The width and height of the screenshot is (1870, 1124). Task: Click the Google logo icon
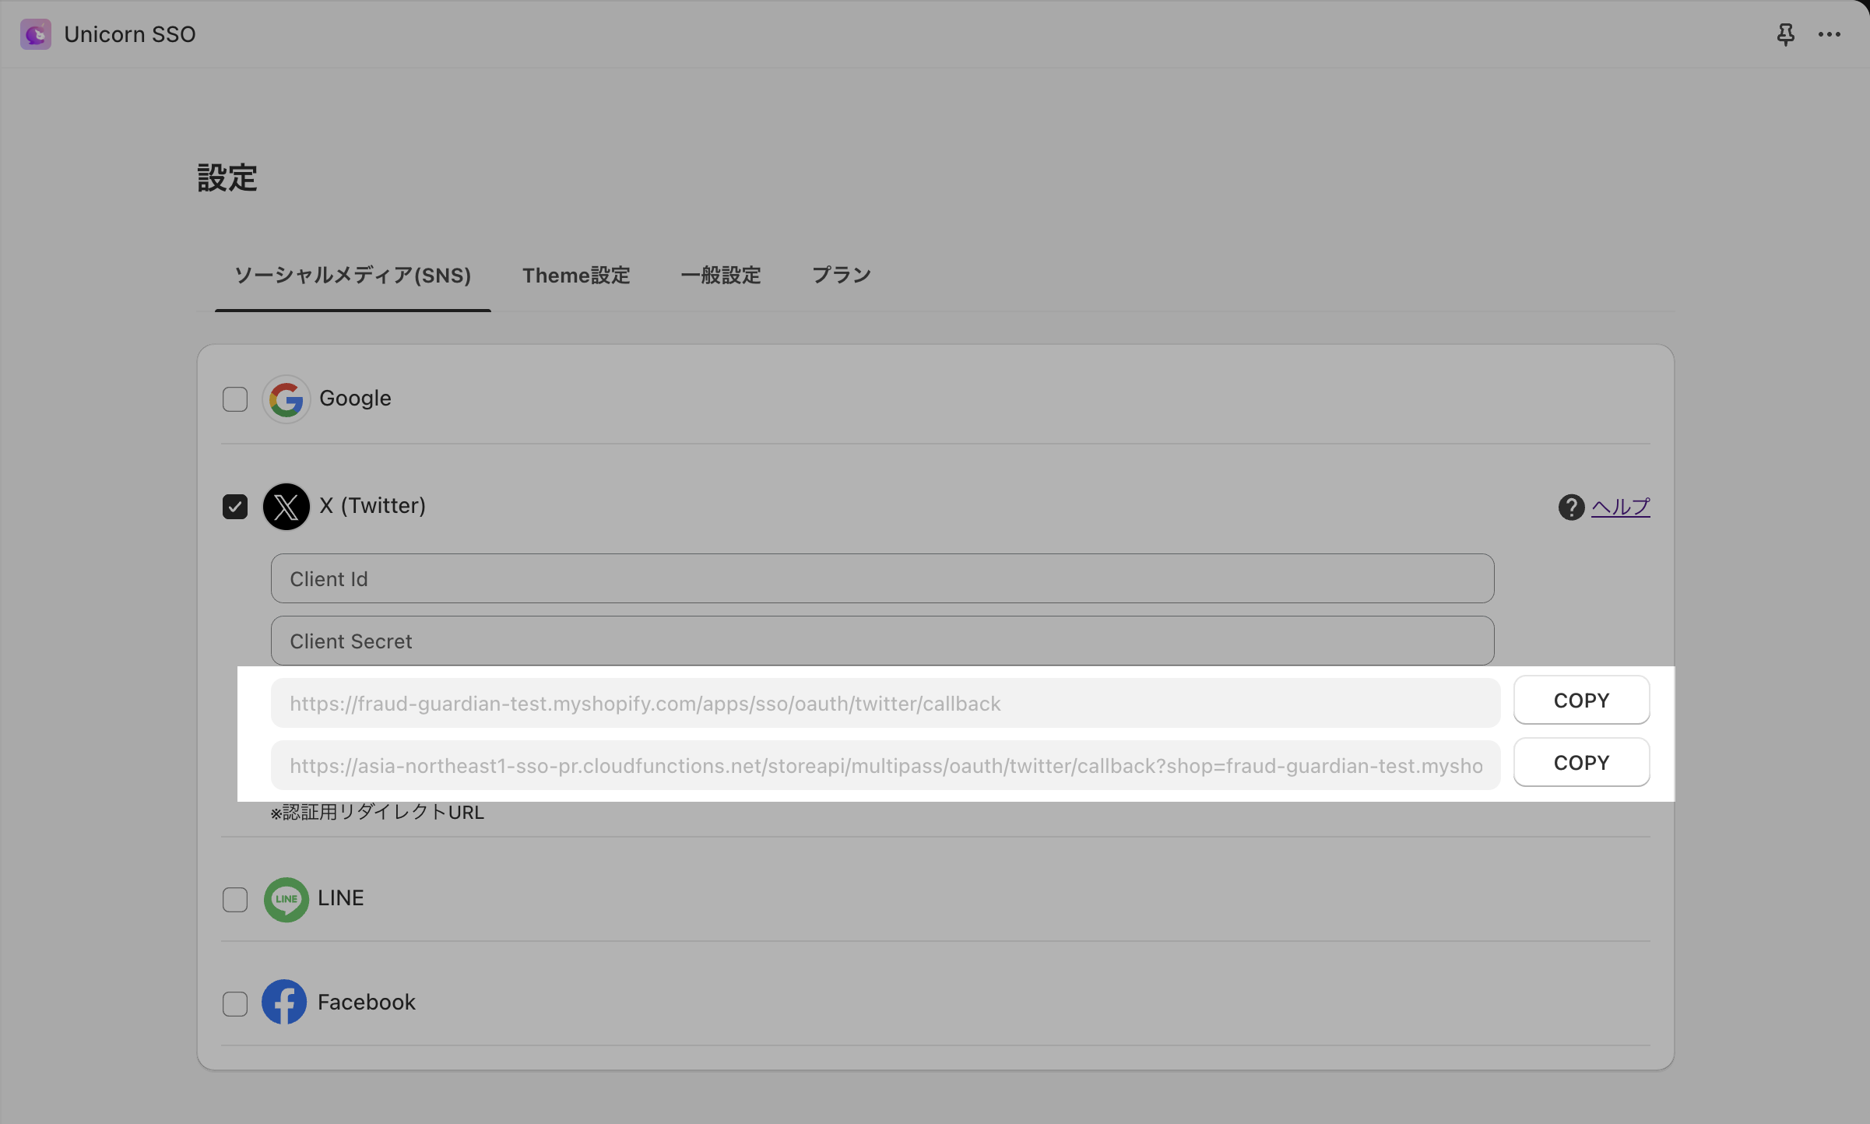click(286, 399)
